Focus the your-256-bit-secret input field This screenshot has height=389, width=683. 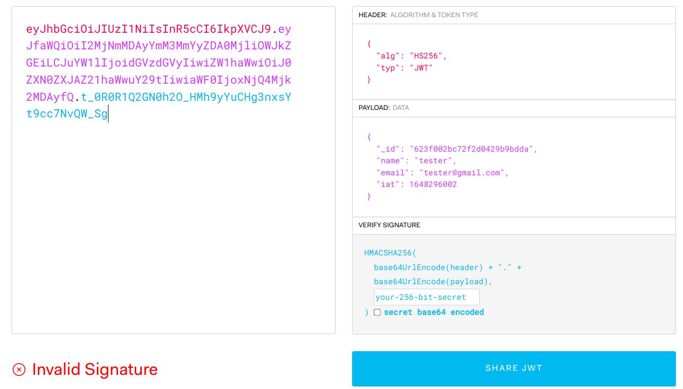pyautogui.click(x=426, y=297)
